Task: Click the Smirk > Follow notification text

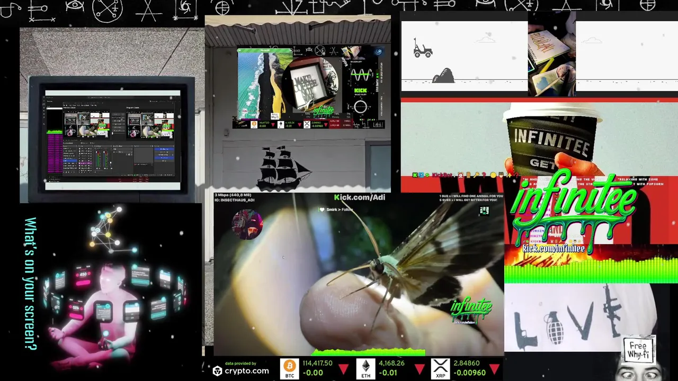Action: pos(340,210)
